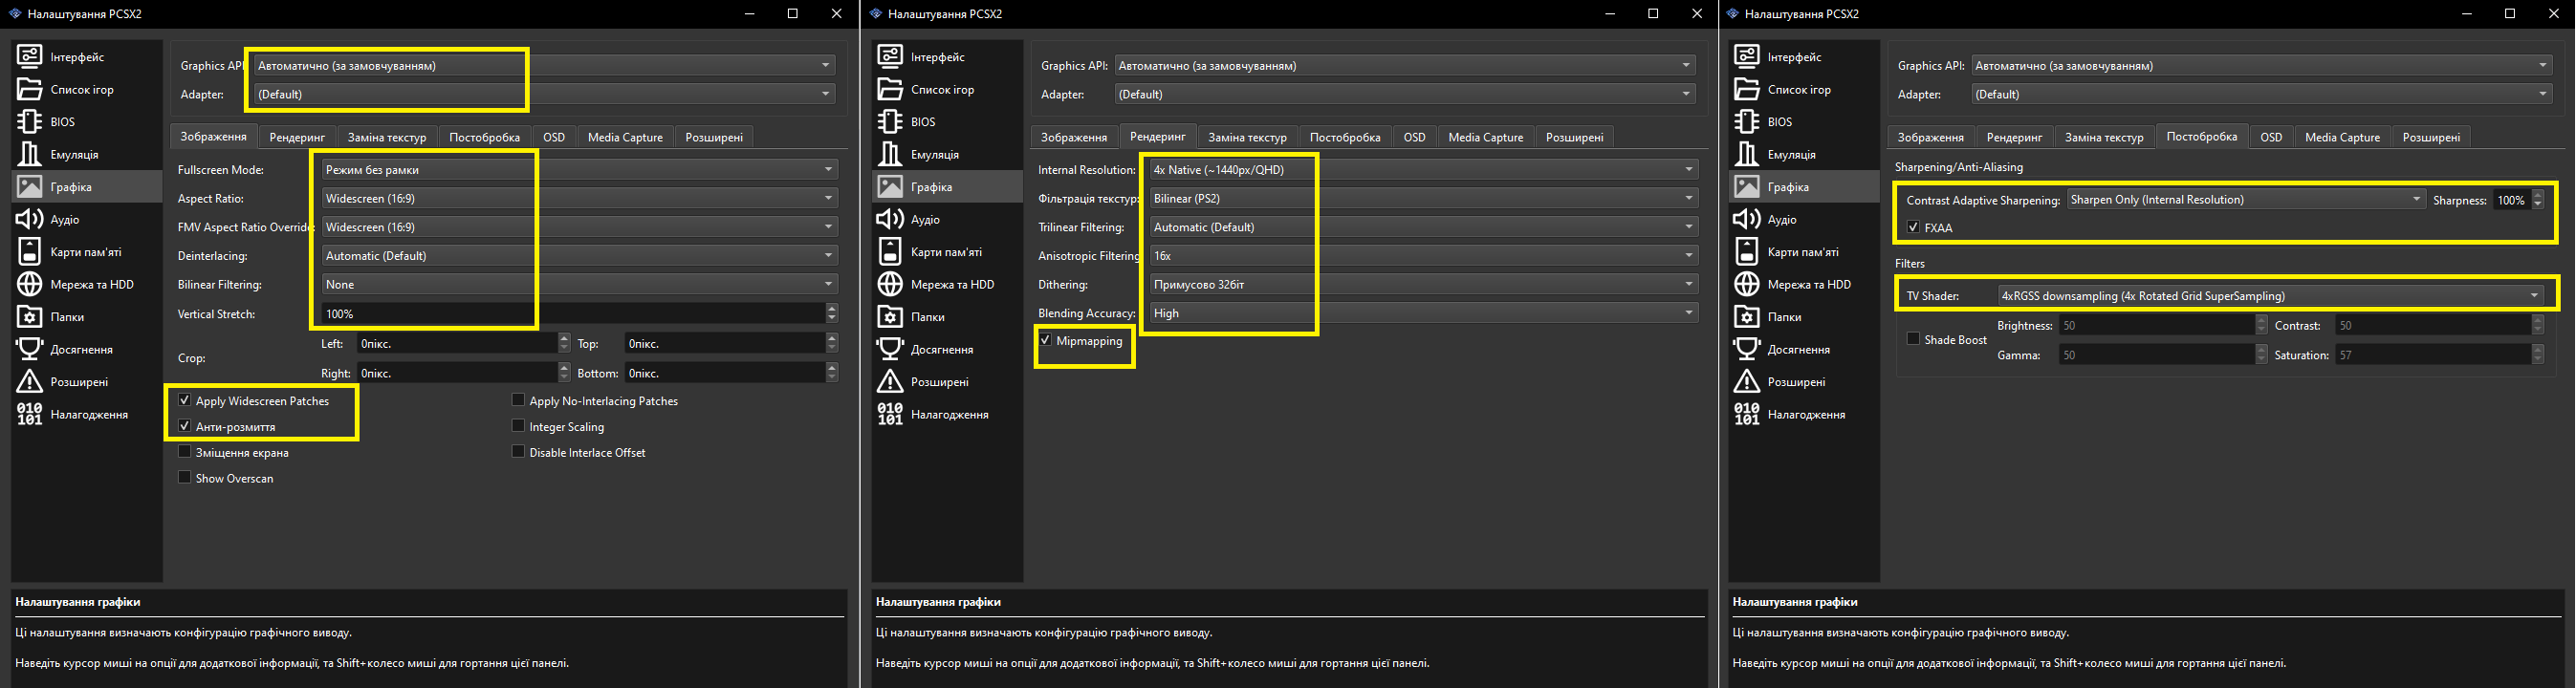This screenshot has height=688, width=2576.
Task: Click Налагодження binary icon in the rightmost window
Action: 1747,414
